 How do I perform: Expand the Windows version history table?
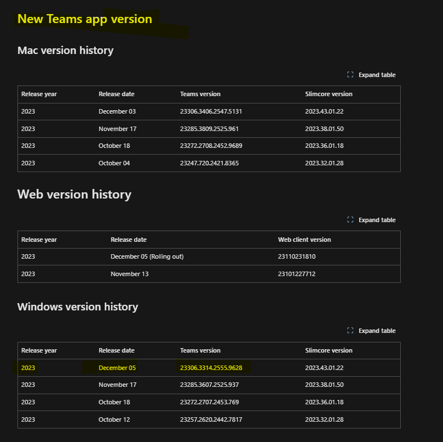(372, 331)
